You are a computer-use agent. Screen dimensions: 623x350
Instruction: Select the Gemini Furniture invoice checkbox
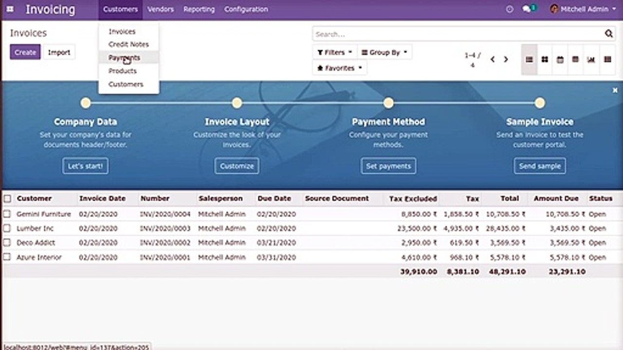tap(7, 214)
